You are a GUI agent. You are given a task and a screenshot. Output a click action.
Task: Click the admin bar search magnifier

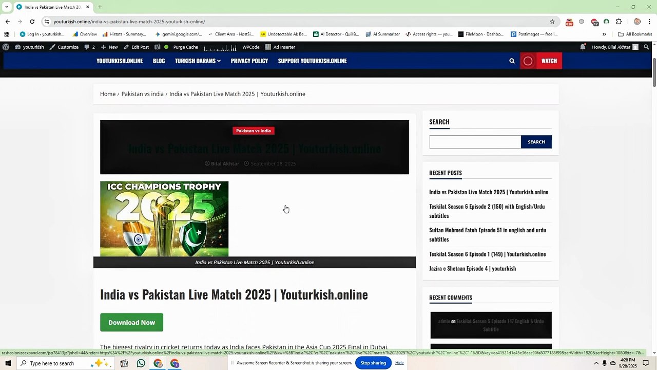point(646,47)
